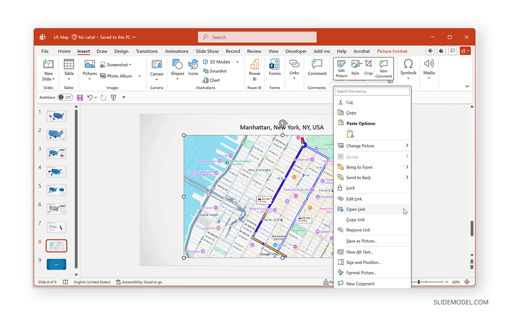The height and width of the screenshot is (315, 509).
Task: Click the Cameo camera icon
Action: point(157,65)
